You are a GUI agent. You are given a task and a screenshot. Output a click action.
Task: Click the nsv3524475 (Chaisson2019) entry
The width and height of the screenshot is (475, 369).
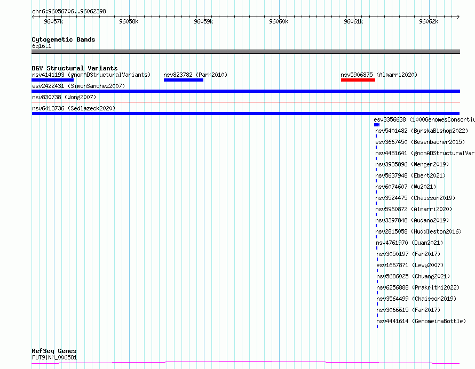coord(415,198)
